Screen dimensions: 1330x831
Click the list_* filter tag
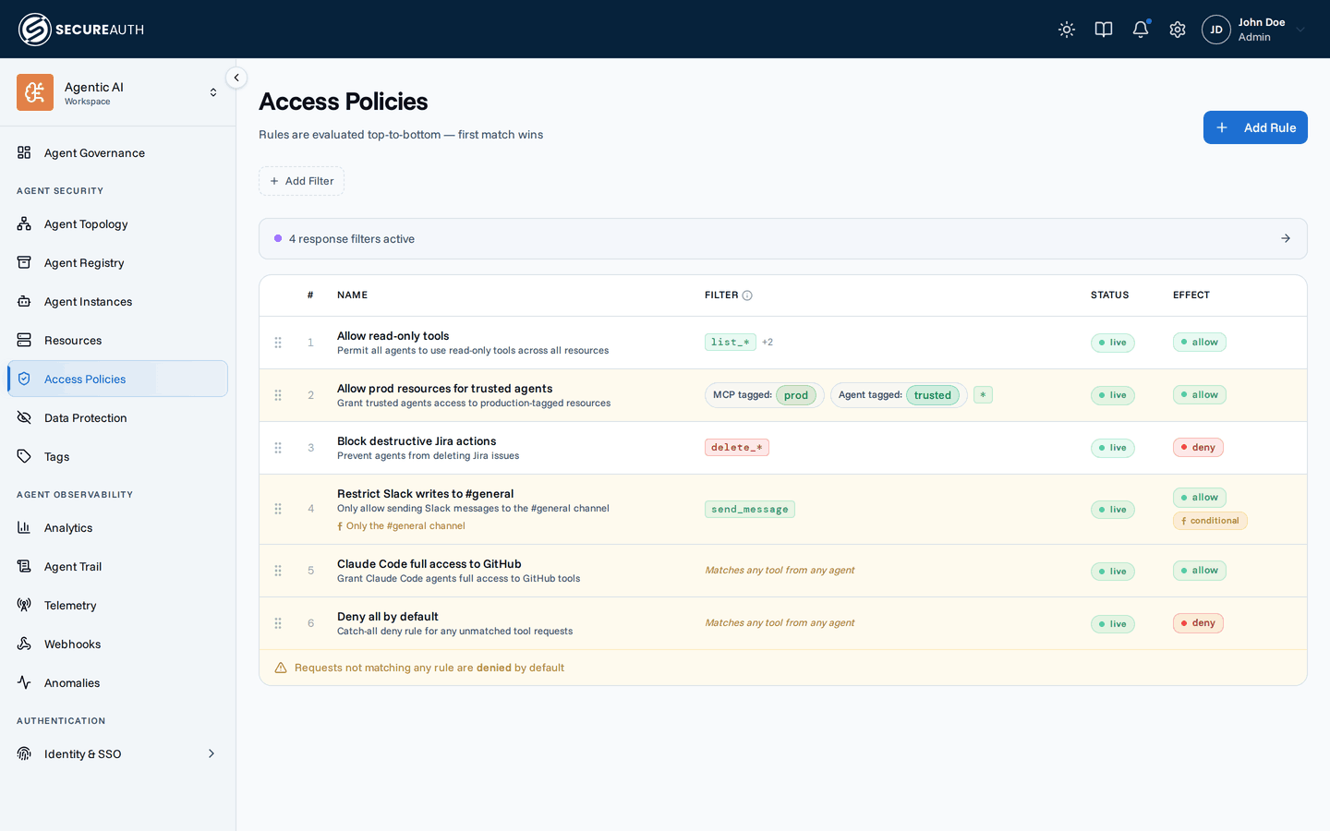pos(731,343)
